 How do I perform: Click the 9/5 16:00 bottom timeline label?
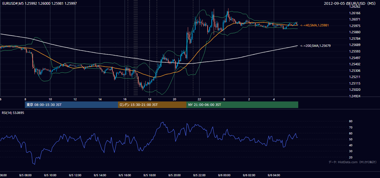coord(125,175)
